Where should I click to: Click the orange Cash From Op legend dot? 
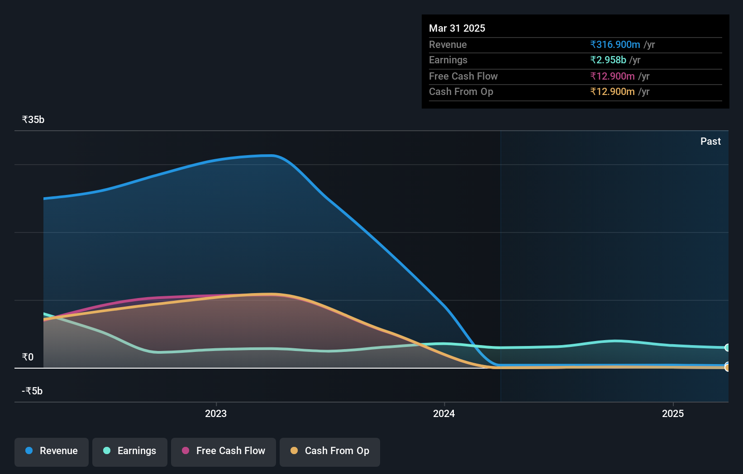pos(294,450)
